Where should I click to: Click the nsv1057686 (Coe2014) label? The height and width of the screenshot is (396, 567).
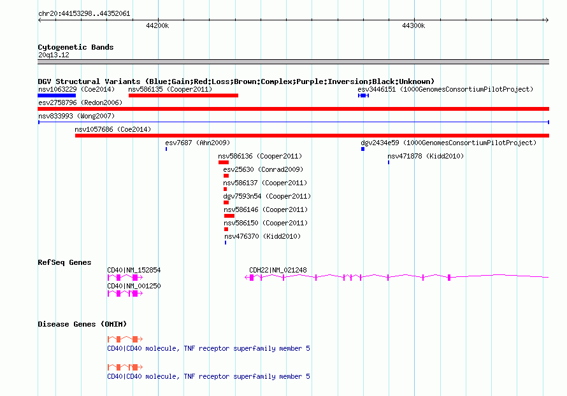[113, 129]
